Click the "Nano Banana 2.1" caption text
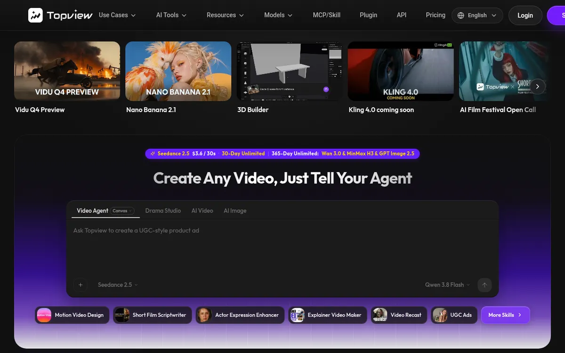This screenshot has height=353, width=565. point(151,110)
